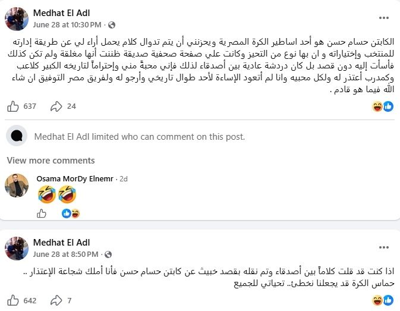400x311 pixels.
Task: Click the globe privacy icon on the 10:30 PM post
Action: point(112,25)
